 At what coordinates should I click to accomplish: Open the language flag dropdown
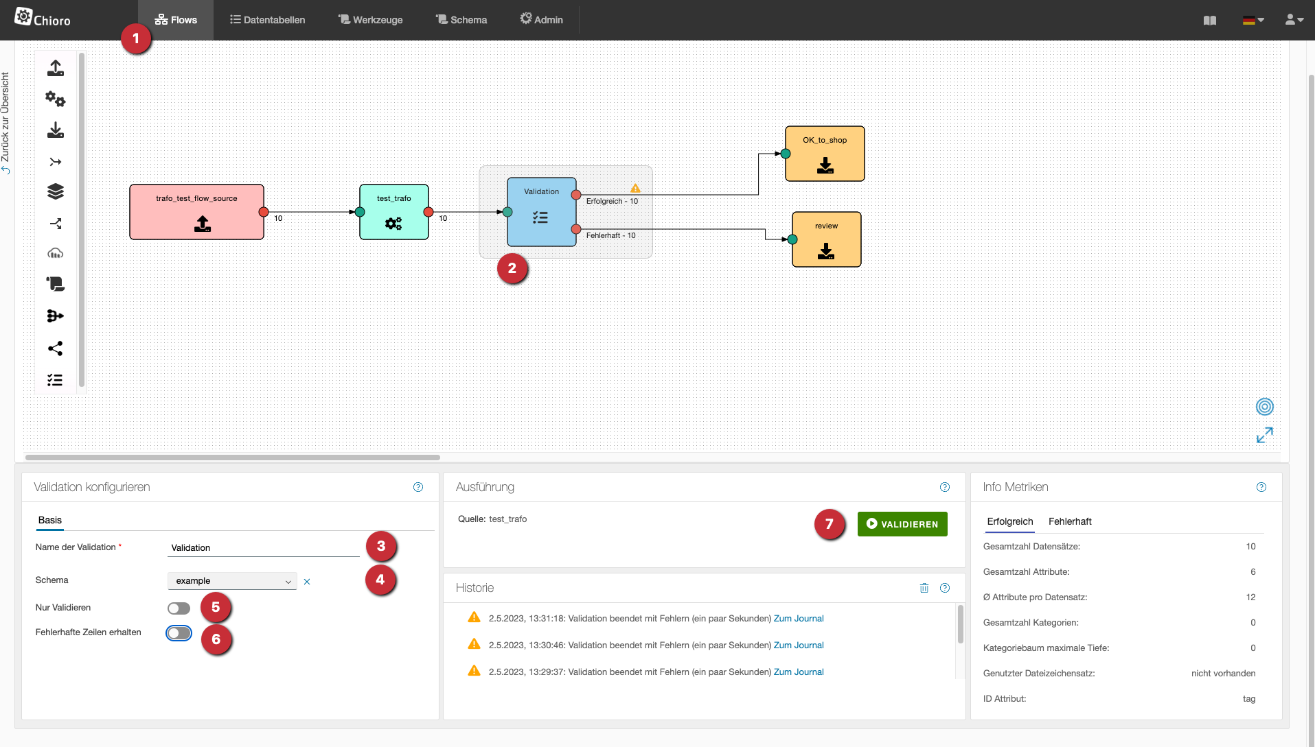(1253, 21)
